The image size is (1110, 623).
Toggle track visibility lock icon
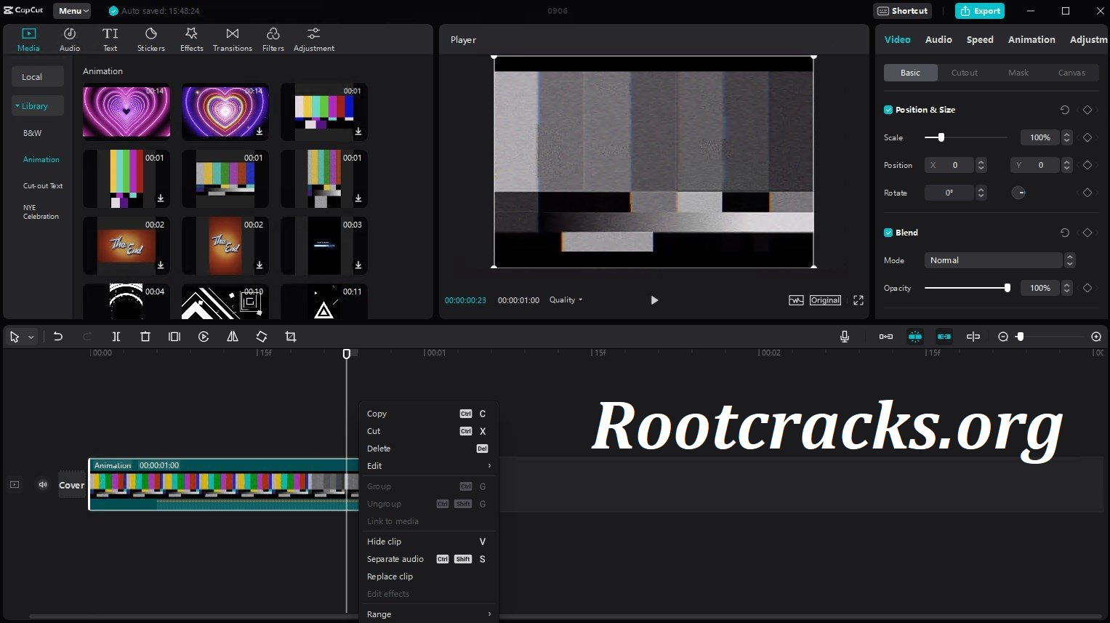point(15,485)
